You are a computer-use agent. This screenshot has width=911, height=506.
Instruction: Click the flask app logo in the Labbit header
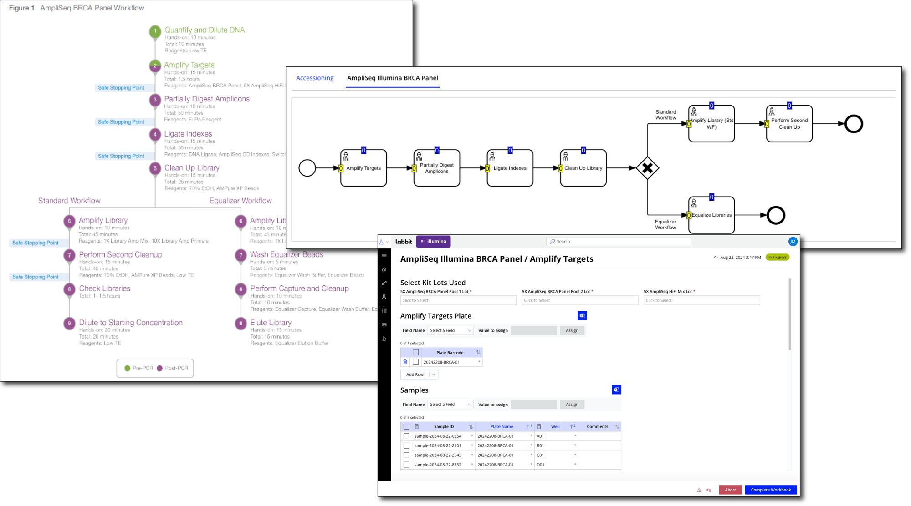click(x=381, y=242)
